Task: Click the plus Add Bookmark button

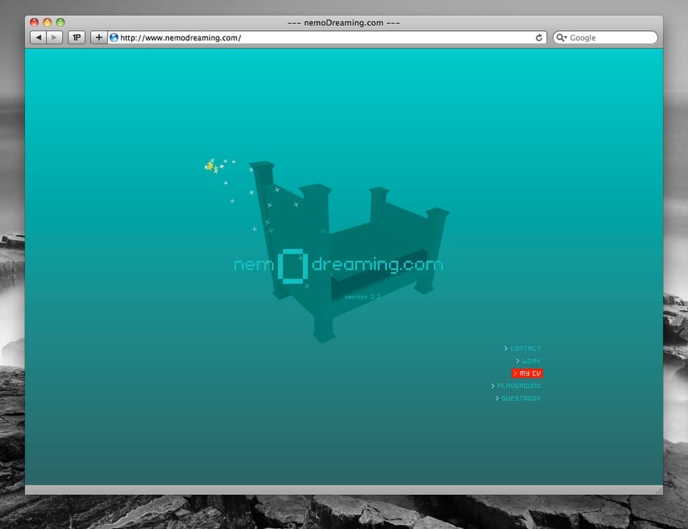Action: pyautogui.click(x=99, y=38)
